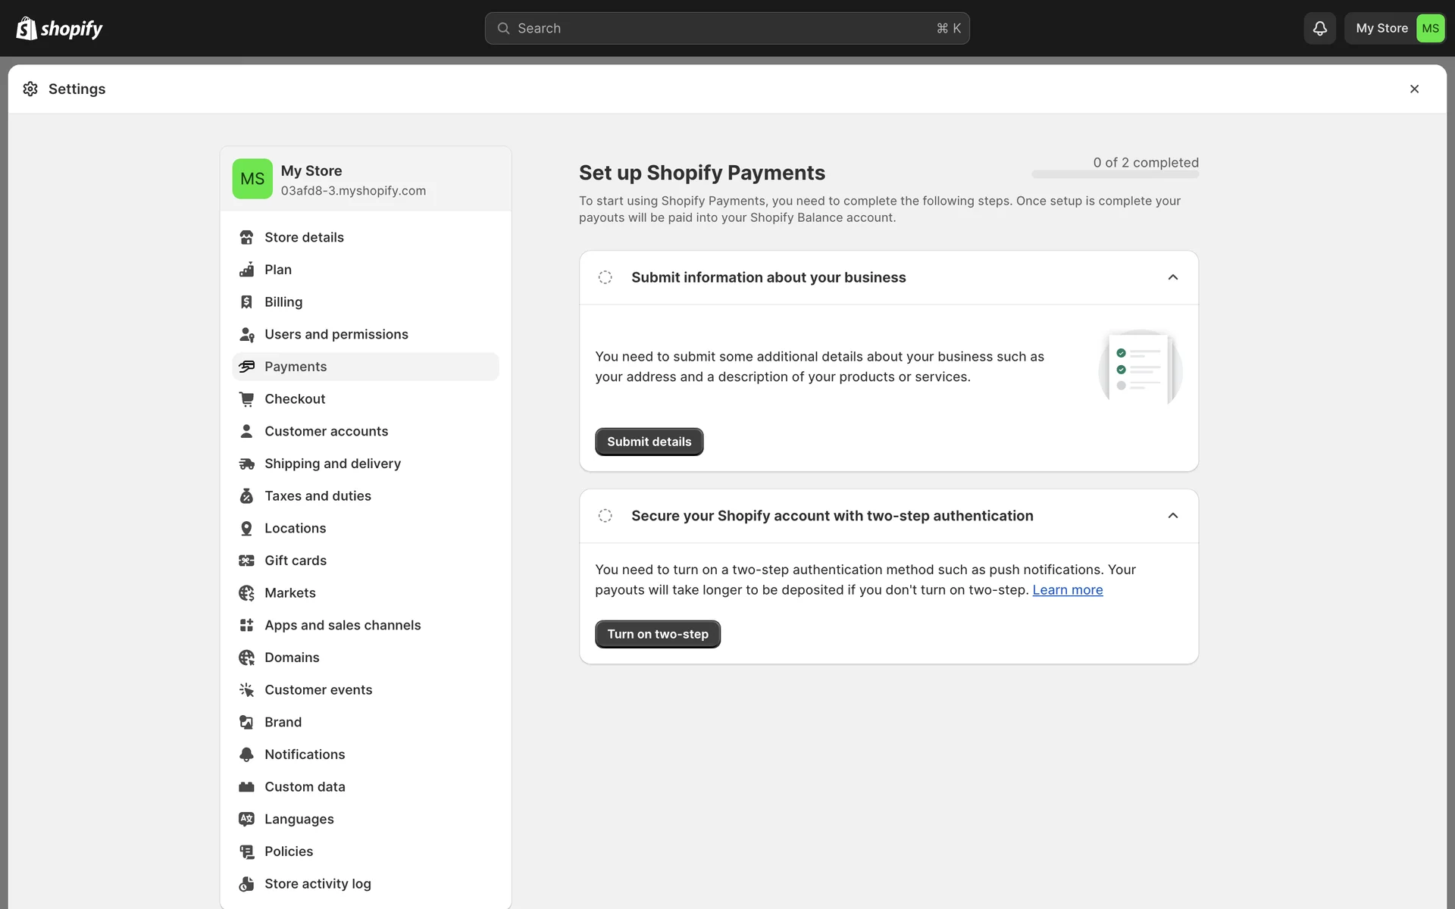Go to Users and permissions settings
This screenshot has width=1455, height=909.
[x=336, y=334]
